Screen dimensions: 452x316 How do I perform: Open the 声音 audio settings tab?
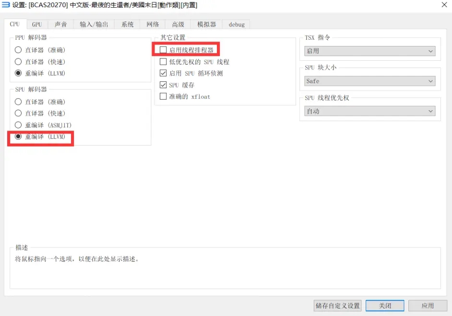click(61, 24)
